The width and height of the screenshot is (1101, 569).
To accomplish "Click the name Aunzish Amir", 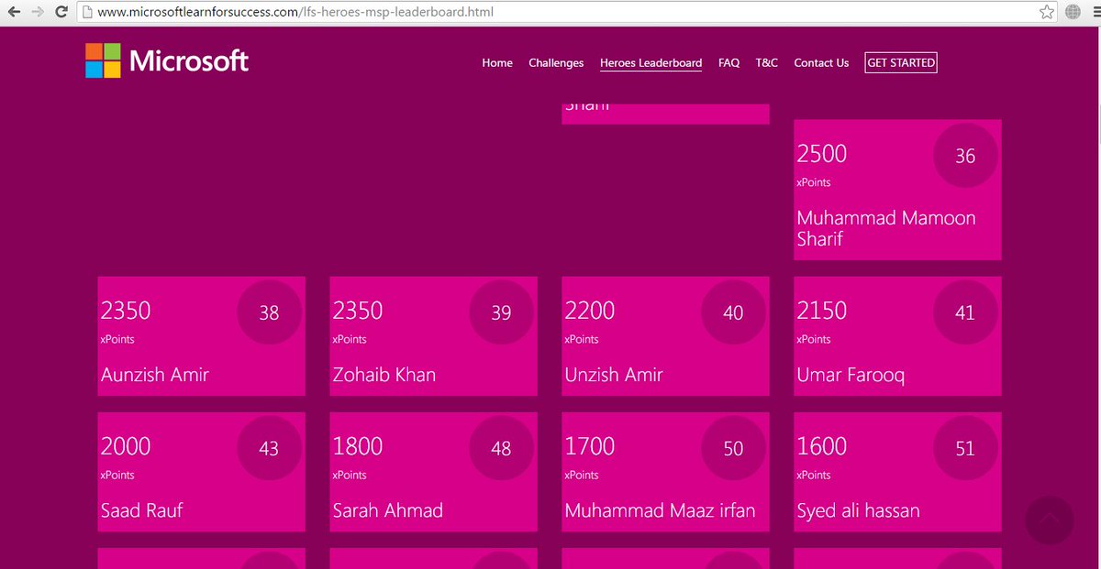I will (155, 375).
